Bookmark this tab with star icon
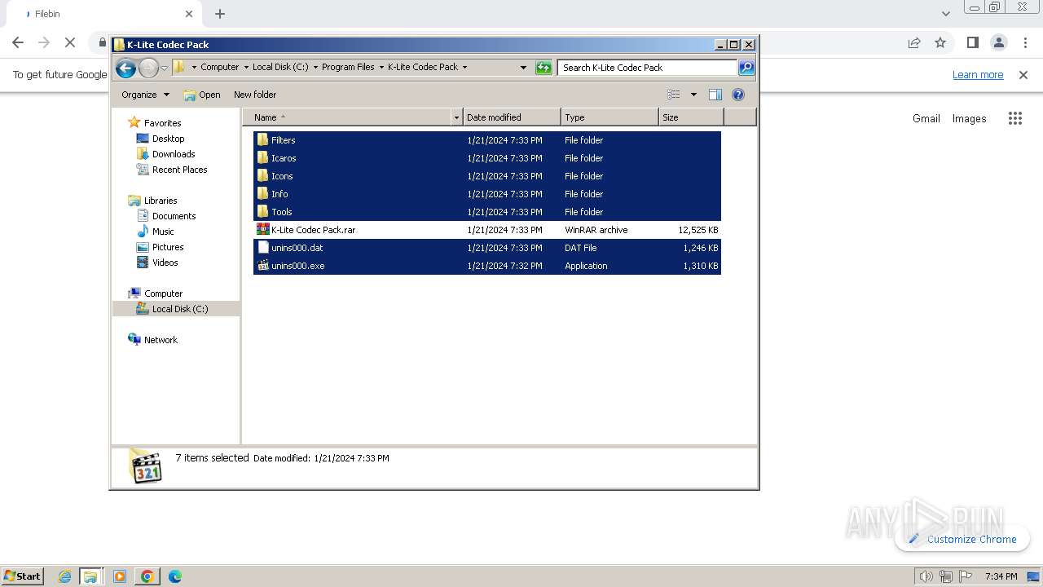The image size is (1043, 587). pyautogui.click(x=940, y=42)
